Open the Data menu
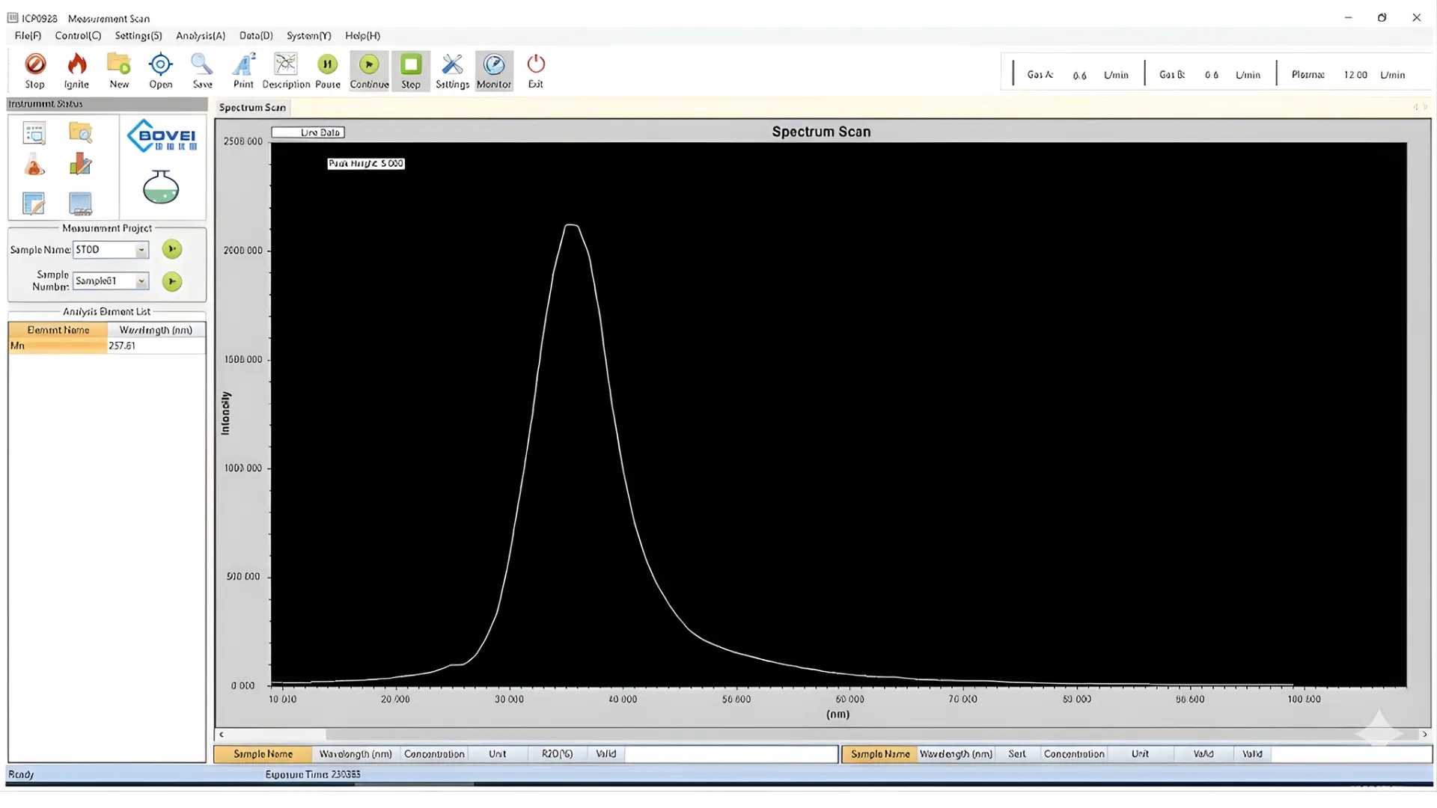Screen dimensions: 1437x808 (x=256, y=36)
